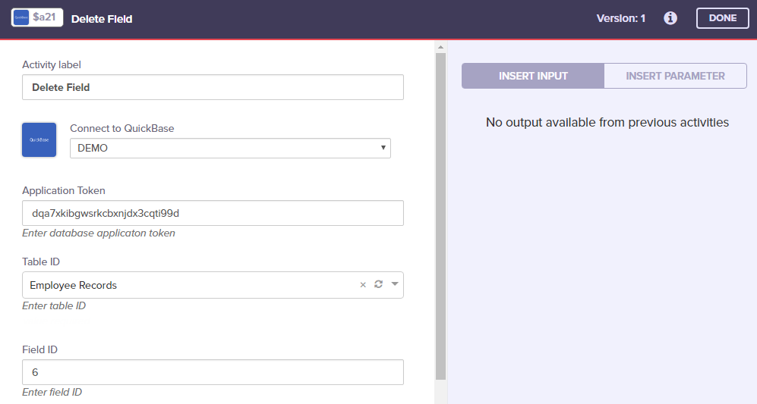Expand the Table ID dropdown arrow
The width and height of the screenshot is (757, 404).
[x=394, y=285]
